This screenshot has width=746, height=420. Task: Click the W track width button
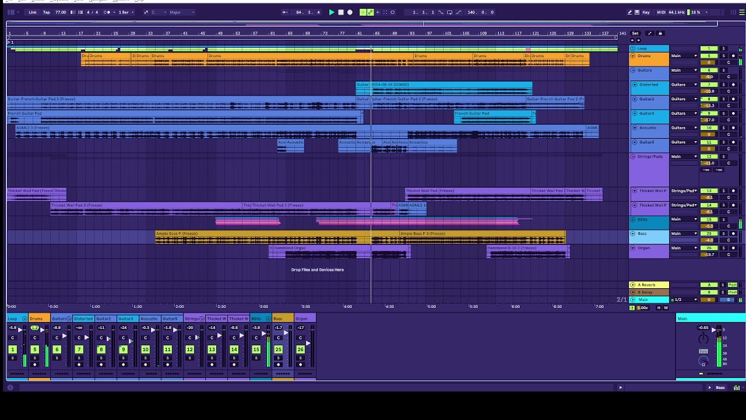click(x=666, y=307)
